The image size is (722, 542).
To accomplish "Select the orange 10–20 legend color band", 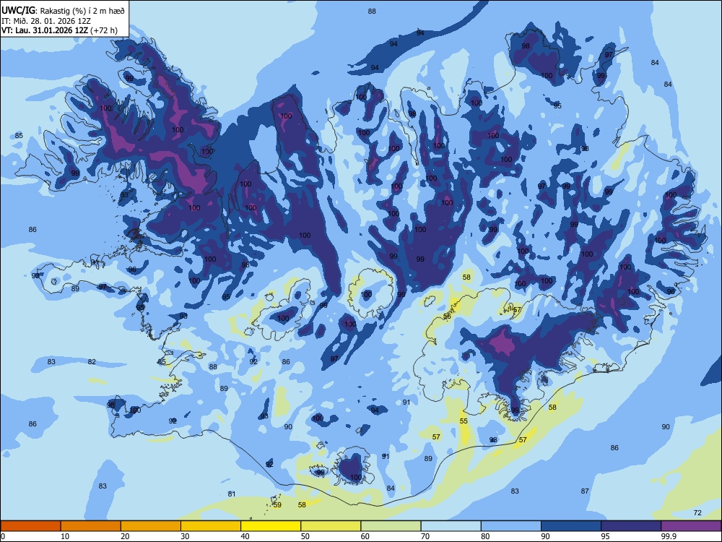I will click(91, 526).
